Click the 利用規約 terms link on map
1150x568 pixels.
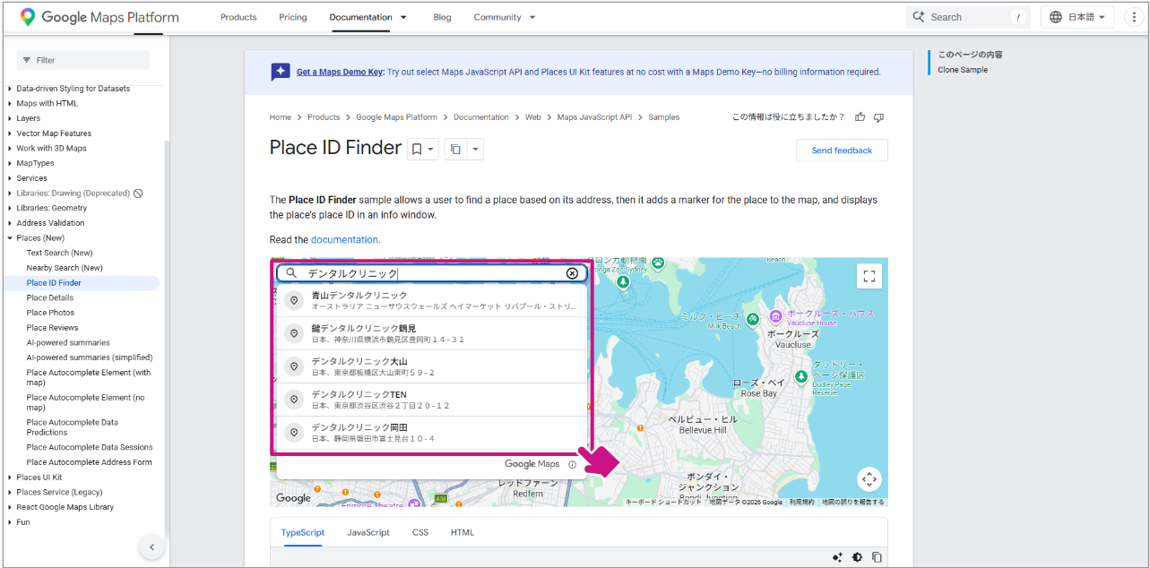pyautogui.click(x=801, y=503)
